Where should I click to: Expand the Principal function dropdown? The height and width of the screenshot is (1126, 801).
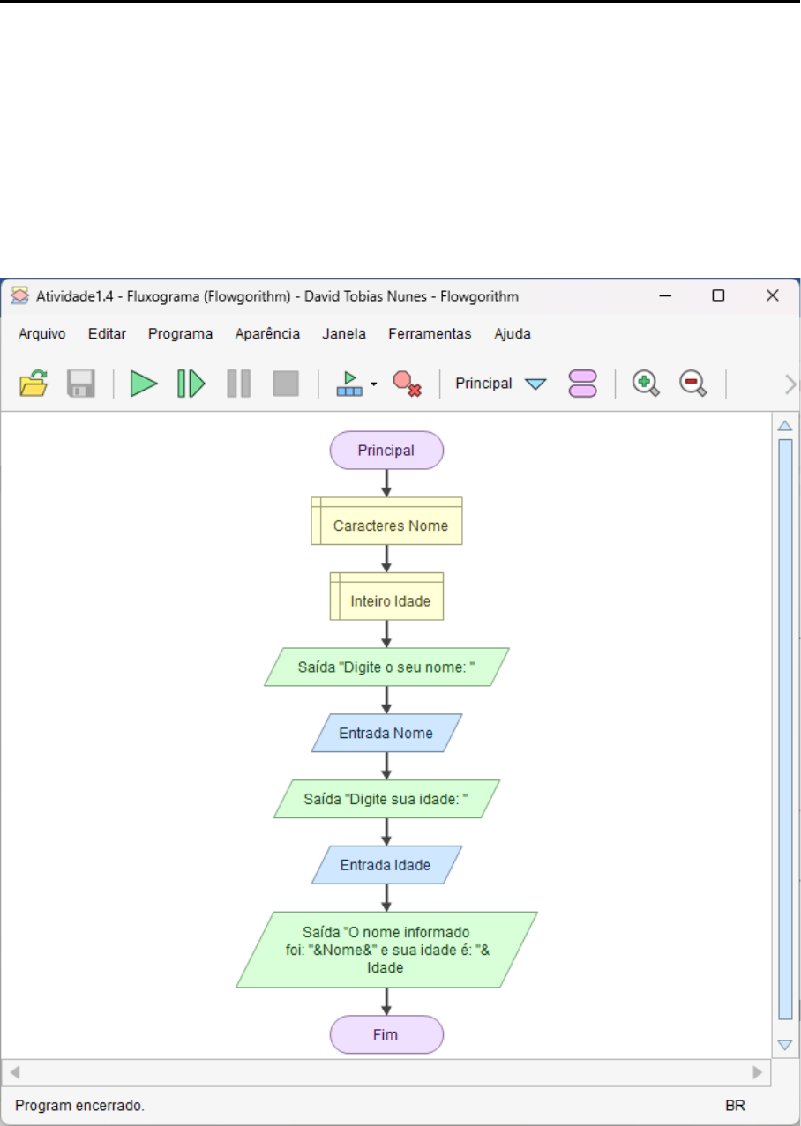(x=535, y=384)
